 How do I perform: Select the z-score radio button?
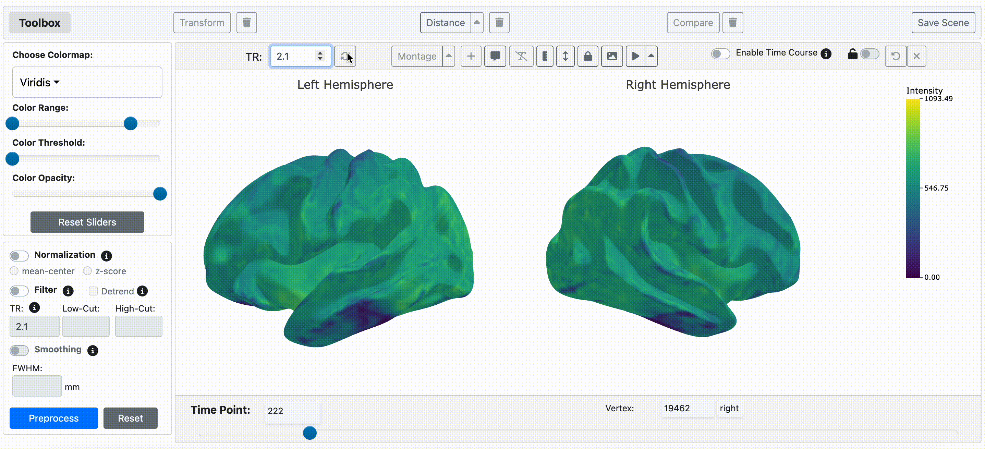[x=87, y=271]
